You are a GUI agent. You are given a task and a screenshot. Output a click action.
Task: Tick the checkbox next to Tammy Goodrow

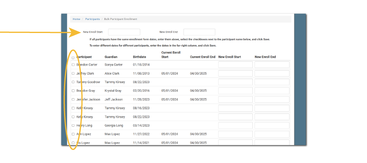73,82
